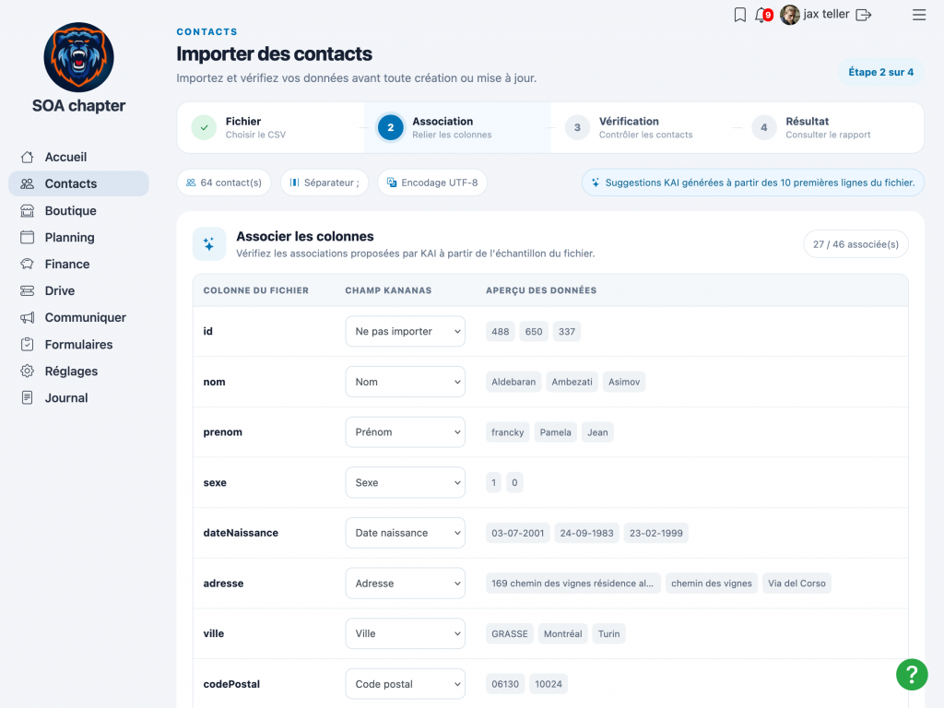Image resolution: width=944 pixels, height=708 pixels.
Task: Click the 27 / 46 associée(s) counter
Action: point(855,243)
